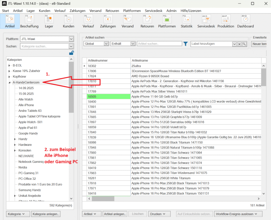Collapse the A-HandyCentercom category node
The width and height of the screenshot is (271, 220).
click(x=10, y=82)
